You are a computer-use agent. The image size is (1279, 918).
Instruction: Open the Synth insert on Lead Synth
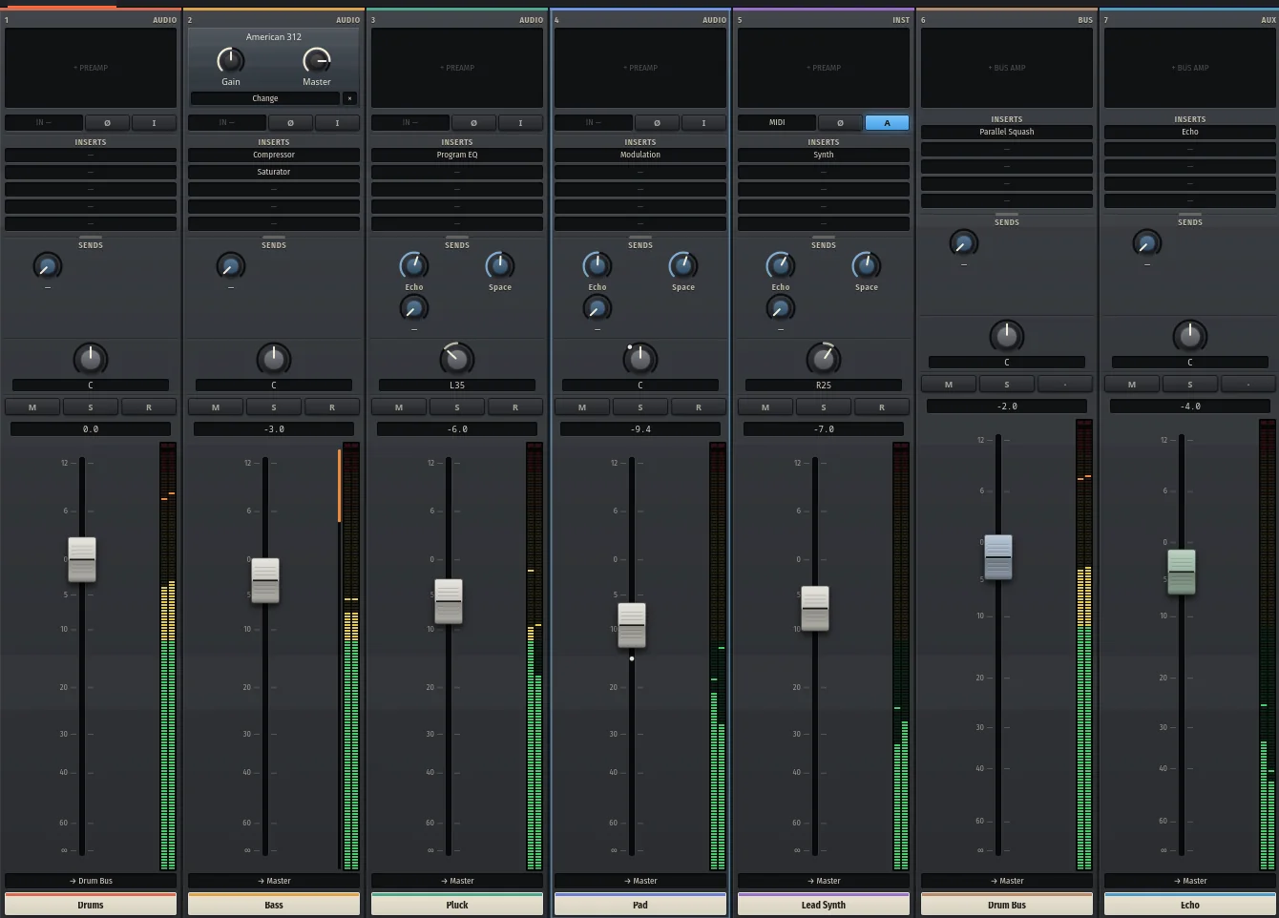(824, 155)
